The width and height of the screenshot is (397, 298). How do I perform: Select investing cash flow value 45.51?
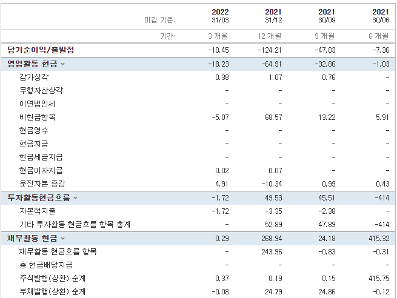pos(327,198)
